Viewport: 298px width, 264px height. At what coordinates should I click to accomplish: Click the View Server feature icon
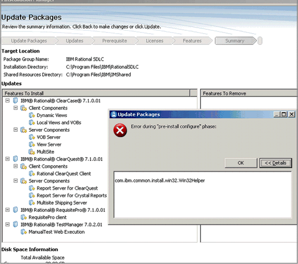pyautogui.click(x=32, y=144)
